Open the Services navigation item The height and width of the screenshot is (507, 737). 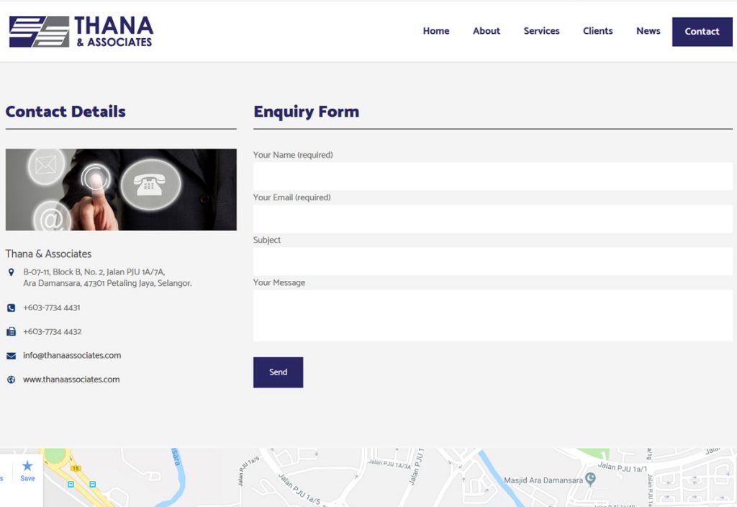[541, 31]
